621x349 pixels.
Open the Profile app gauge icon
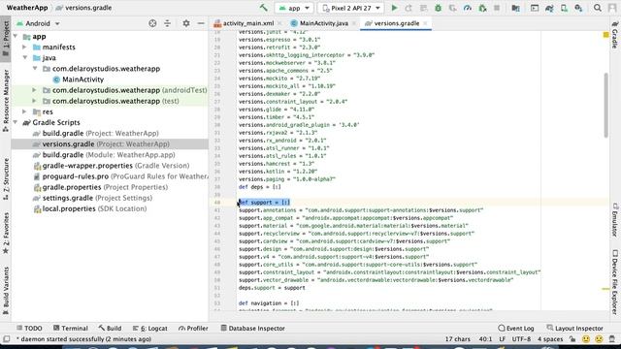(x=468, y=8)
